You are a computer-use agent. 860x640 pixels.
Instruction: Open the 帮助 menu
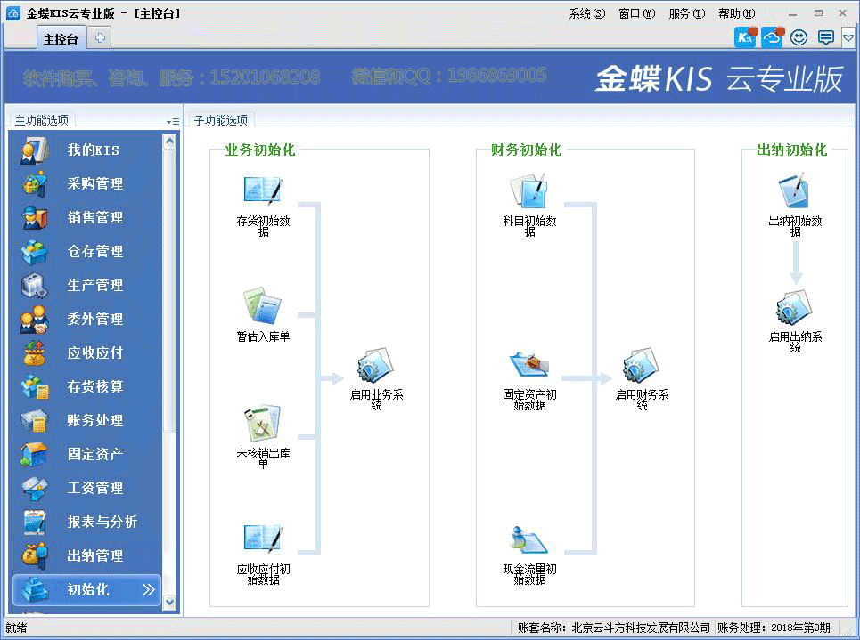coord(736,13)
